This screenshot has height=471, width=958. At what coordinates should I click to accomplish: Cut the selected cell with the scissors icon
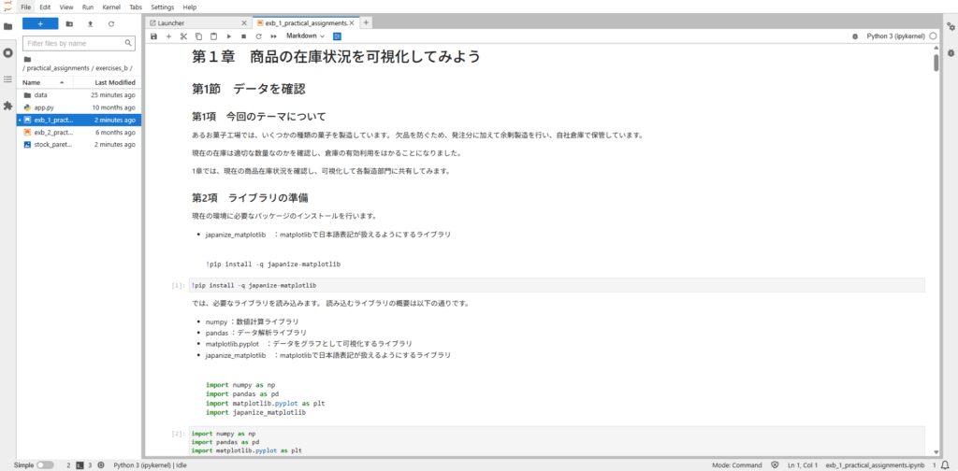184,36
